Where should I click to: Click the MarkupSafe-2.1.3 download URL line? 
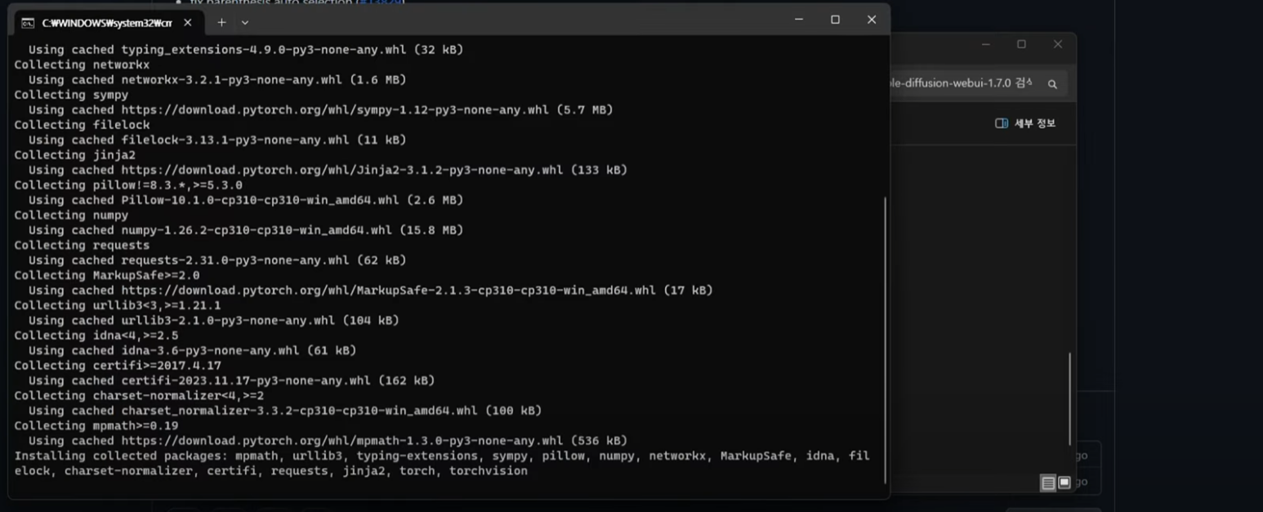point(370,290)
